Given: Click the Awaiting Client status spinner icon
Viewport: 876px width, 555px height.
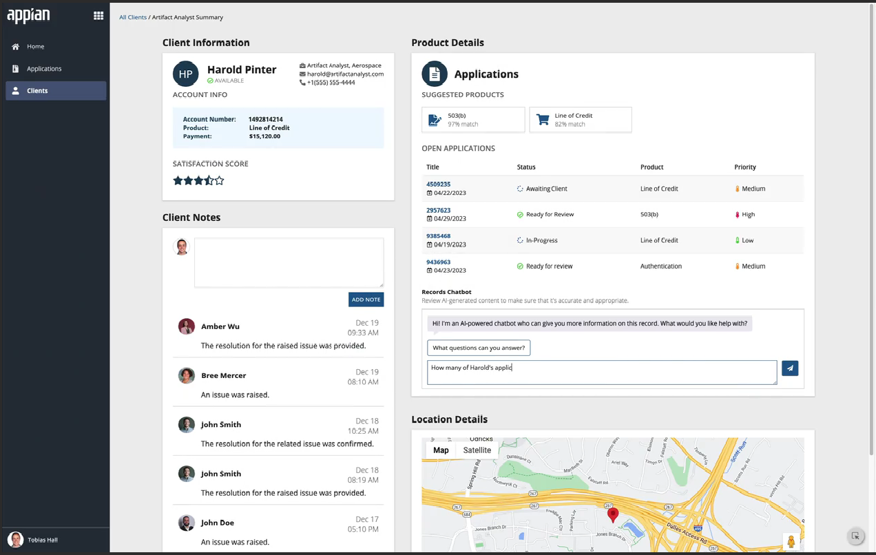Looking at the screenshot, I should [520, 189].
